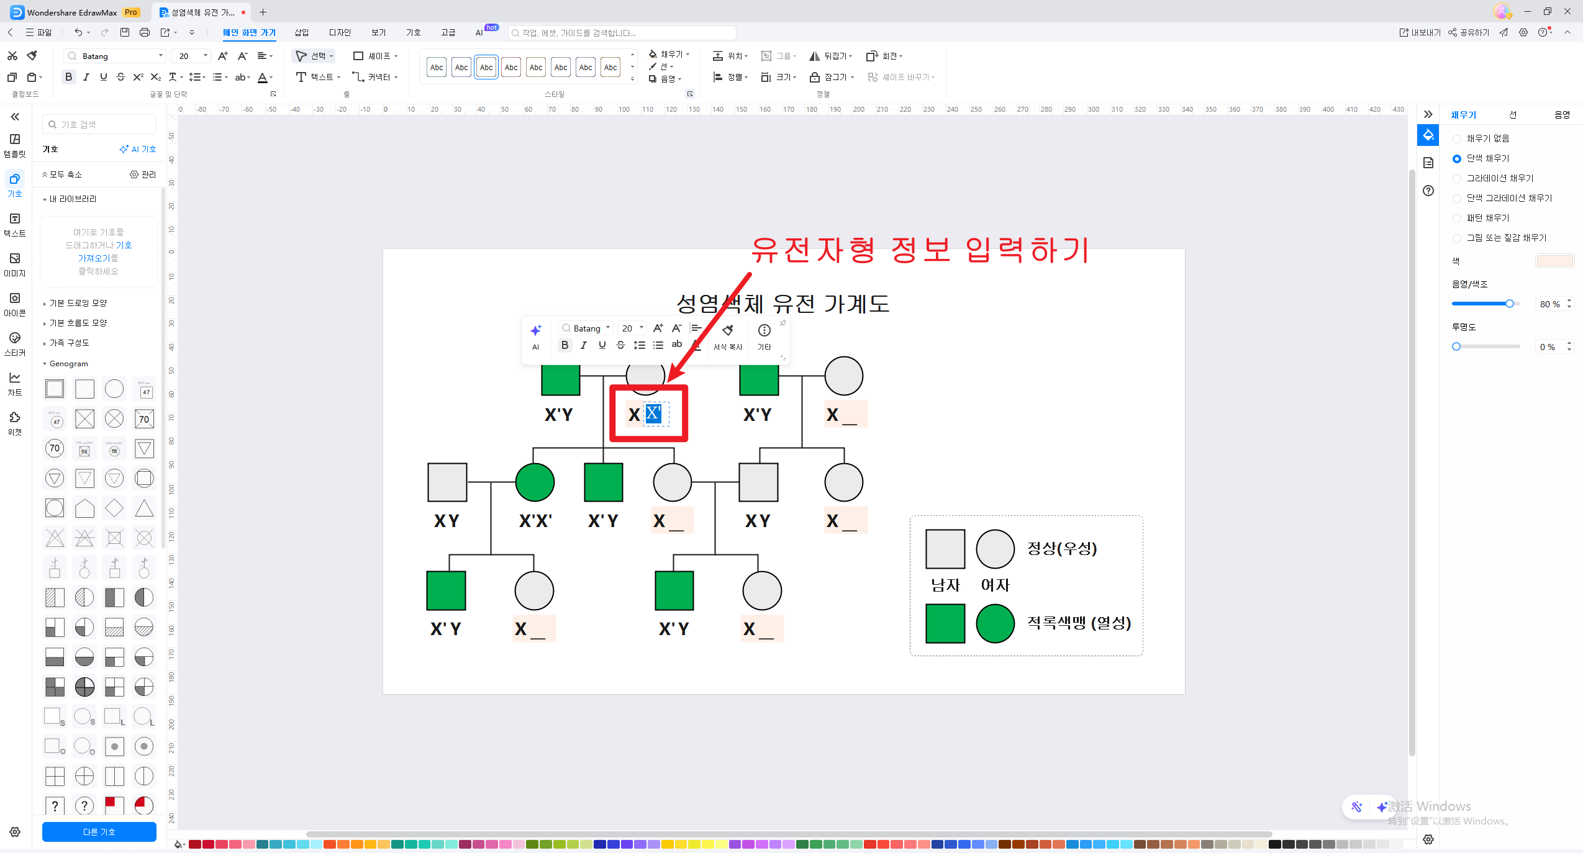Open the Stickers panel in the left sidebar
The height and width of the screenshot is (853, 1583).
click(x=15, y=344)
